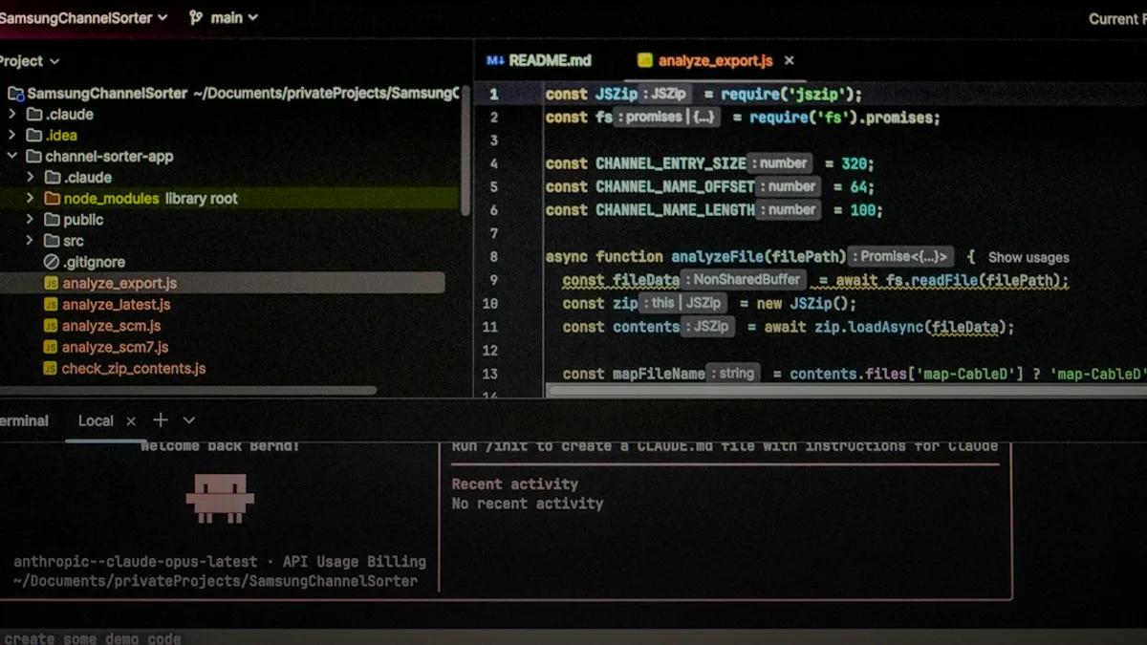The height and width of the screenshot is (645, 1147).
Task: Click the "Recent activity" heading in the terminal
Action: [514, 484]
